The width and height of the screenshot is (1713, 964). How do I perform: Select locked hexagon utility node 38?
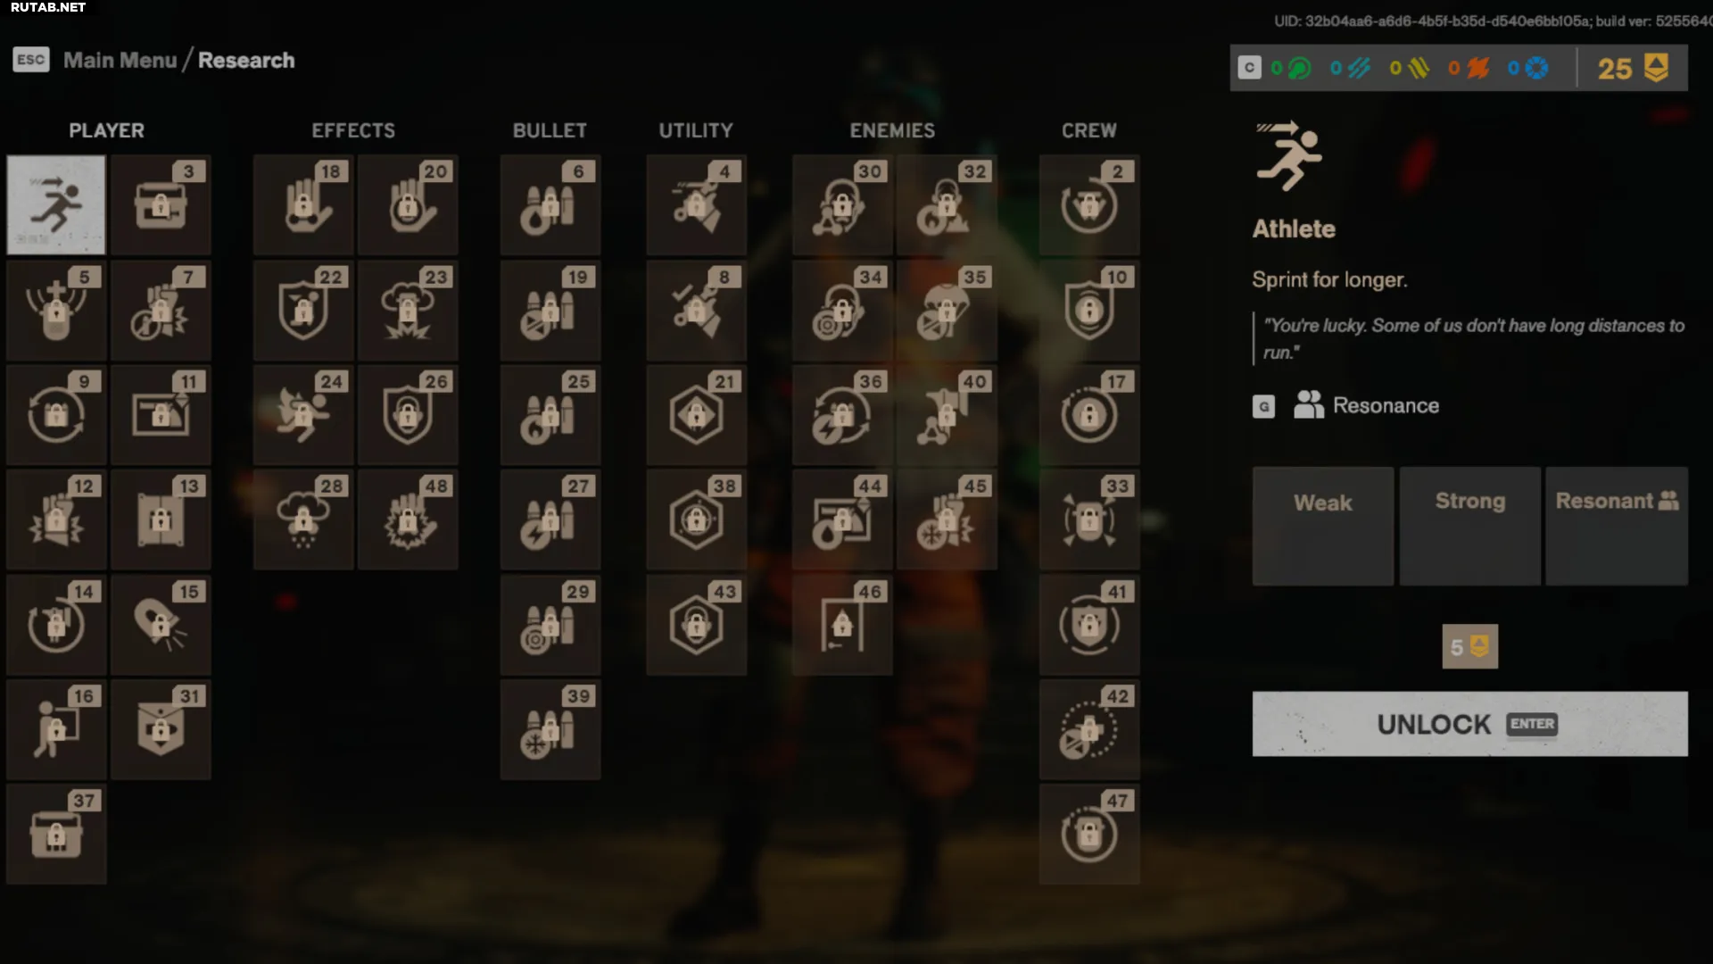697,519
